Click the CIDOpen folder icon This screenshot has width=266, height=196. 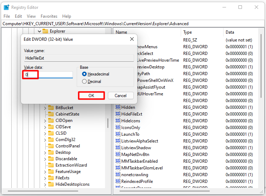(x=51, y=121)
